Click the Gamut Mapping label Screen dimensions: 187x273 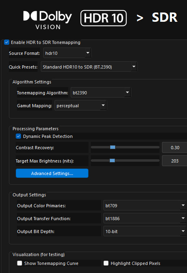coord(34,106)
